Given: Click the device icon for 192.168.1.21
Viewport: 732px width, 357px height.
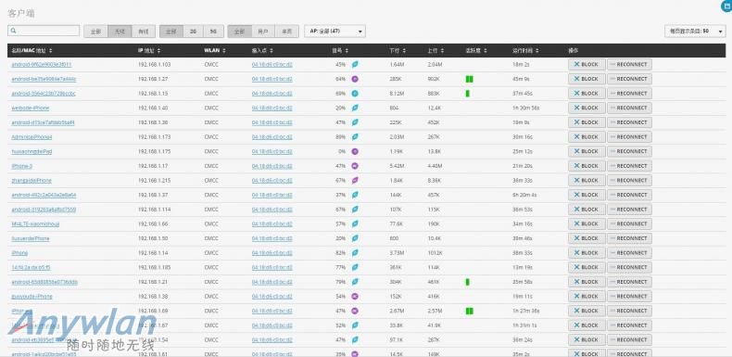Looking at the screenshot, I should click(355, 282).
